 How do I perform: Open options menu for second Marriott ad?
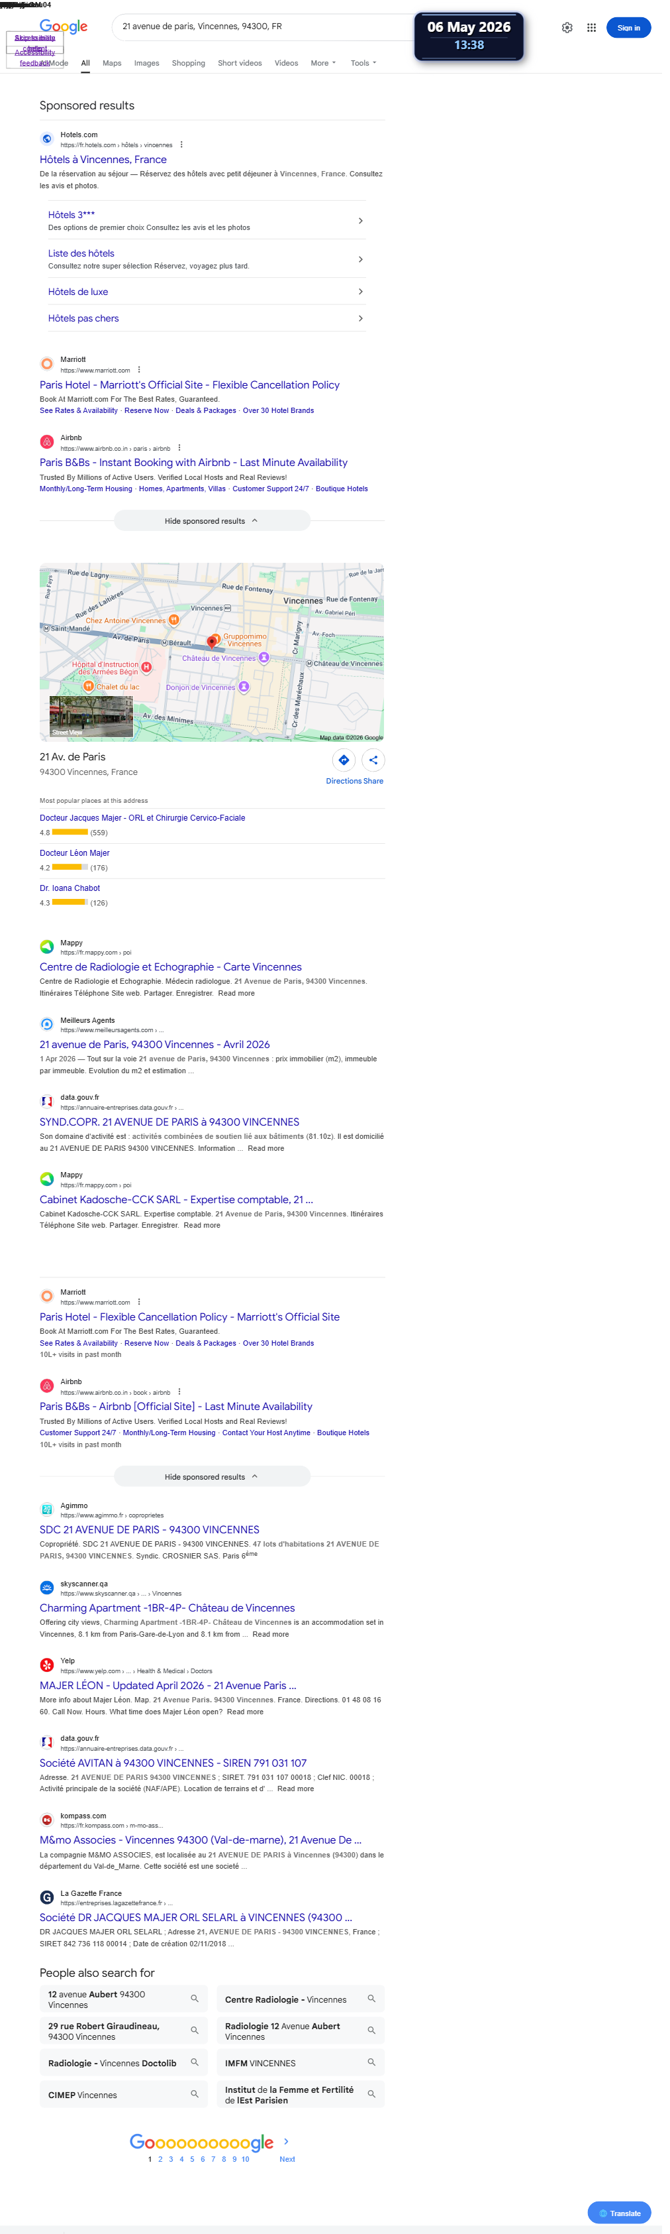[x=138, y=1302]
